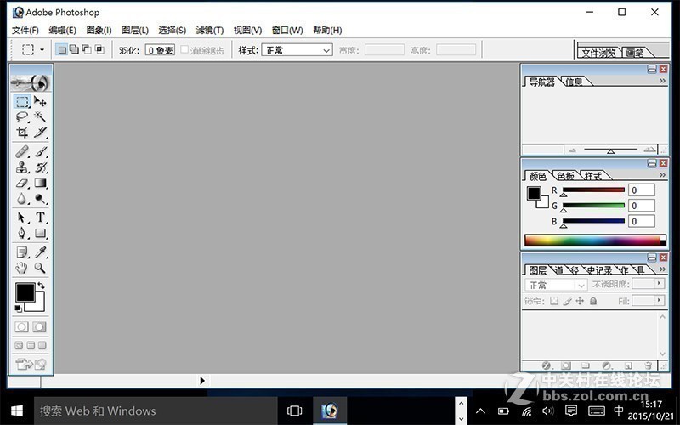The width and height of the screenshot is (680, 425).
Task: Select the Magic Wand tool
Action: coord(40,116)
